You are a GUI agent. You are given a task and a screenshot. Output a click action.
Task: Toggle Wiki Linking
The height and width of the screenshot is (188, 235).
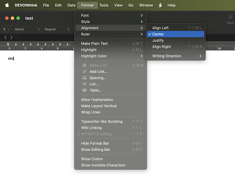[x=111, y=128]
